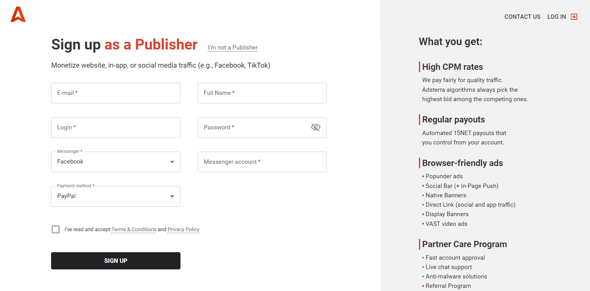This screenshot has height=291, width=590.
Task: Click the I'm not a Publisher link
Action: [232, 47]
